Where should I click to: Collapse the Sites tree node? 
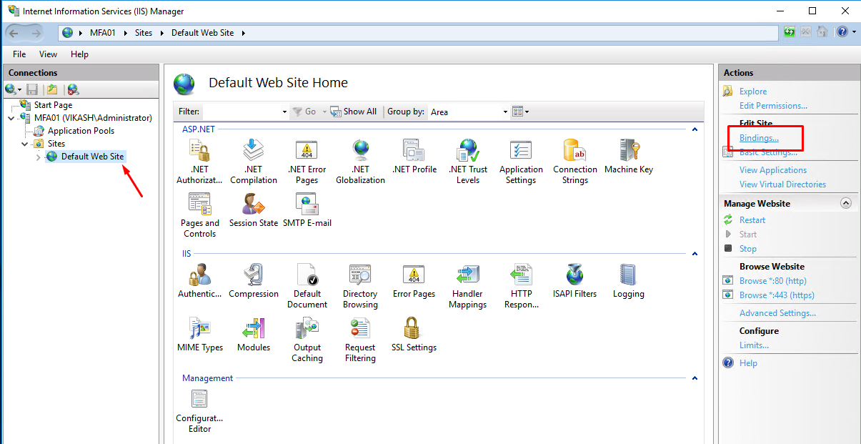click(x=25, y=144)
